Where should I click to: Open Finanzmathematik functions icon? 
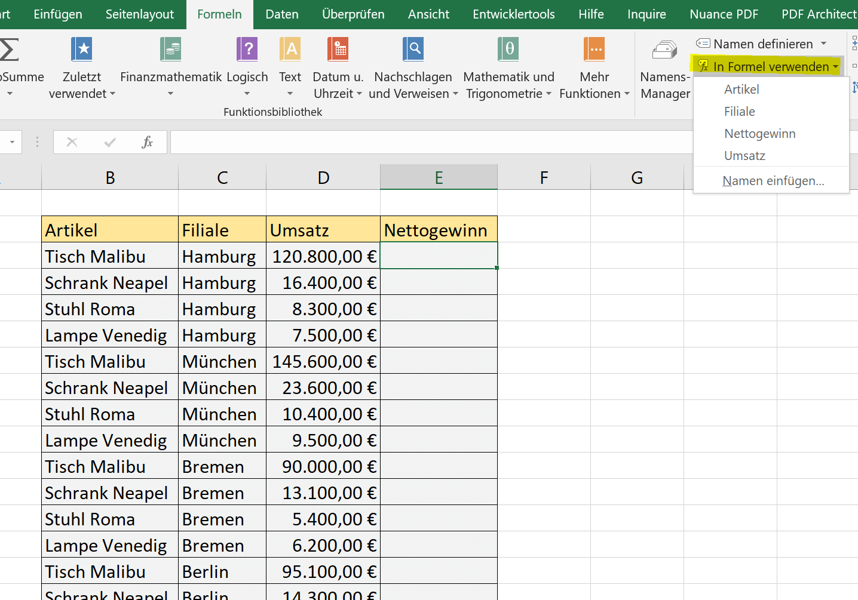pyautogui.click(x=171, y=49)
